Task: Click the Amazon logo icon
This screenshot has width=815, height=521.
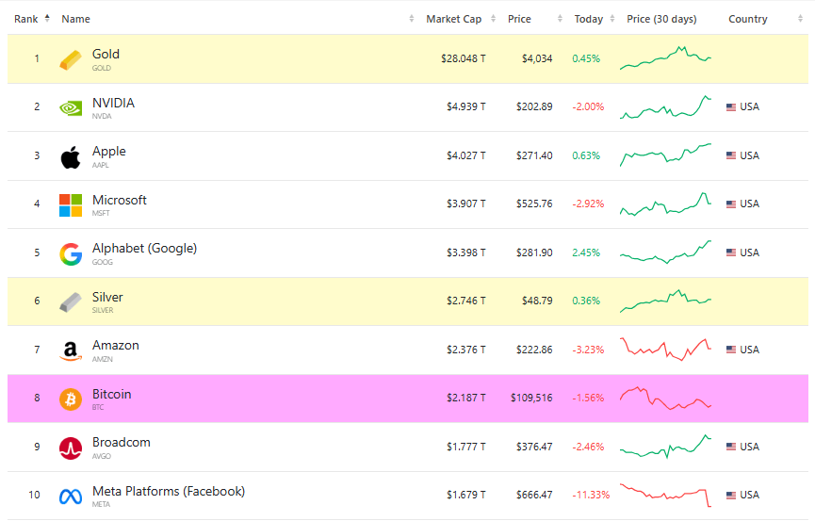Action: pyautogui.click(x=71, y=350)
